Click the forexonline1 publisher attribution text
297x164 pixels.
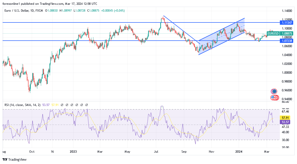11,4
